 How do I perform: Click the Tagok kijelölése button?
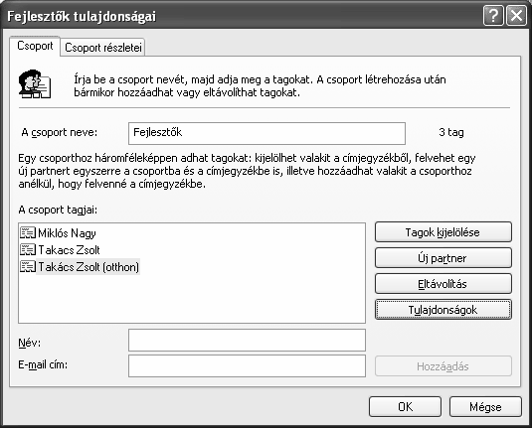443,232
